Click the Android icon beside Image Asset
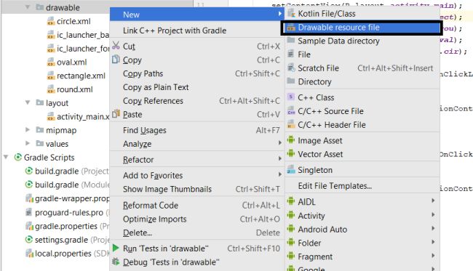 (291, 140)
